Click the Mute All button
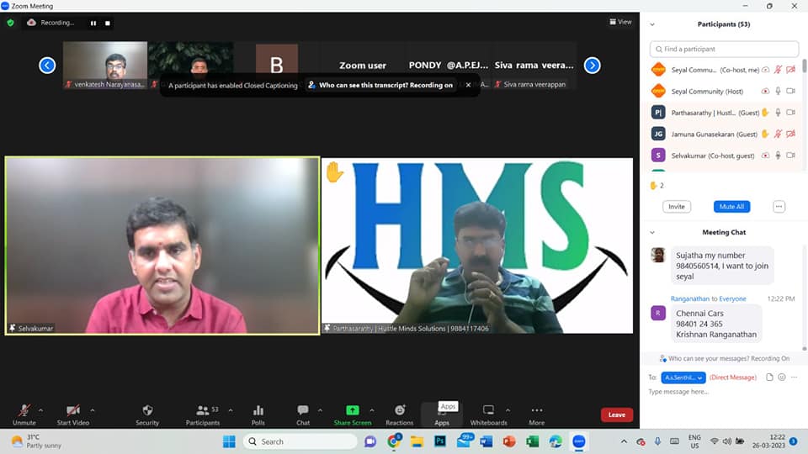Viewport: 808px width, 454px height. click(731, 206)
